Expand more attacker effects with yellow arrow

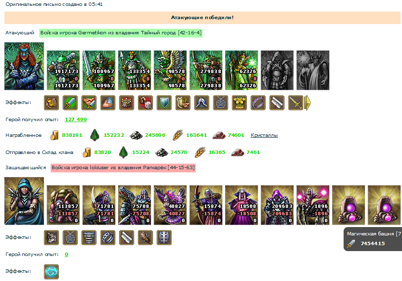coord(308,103)
